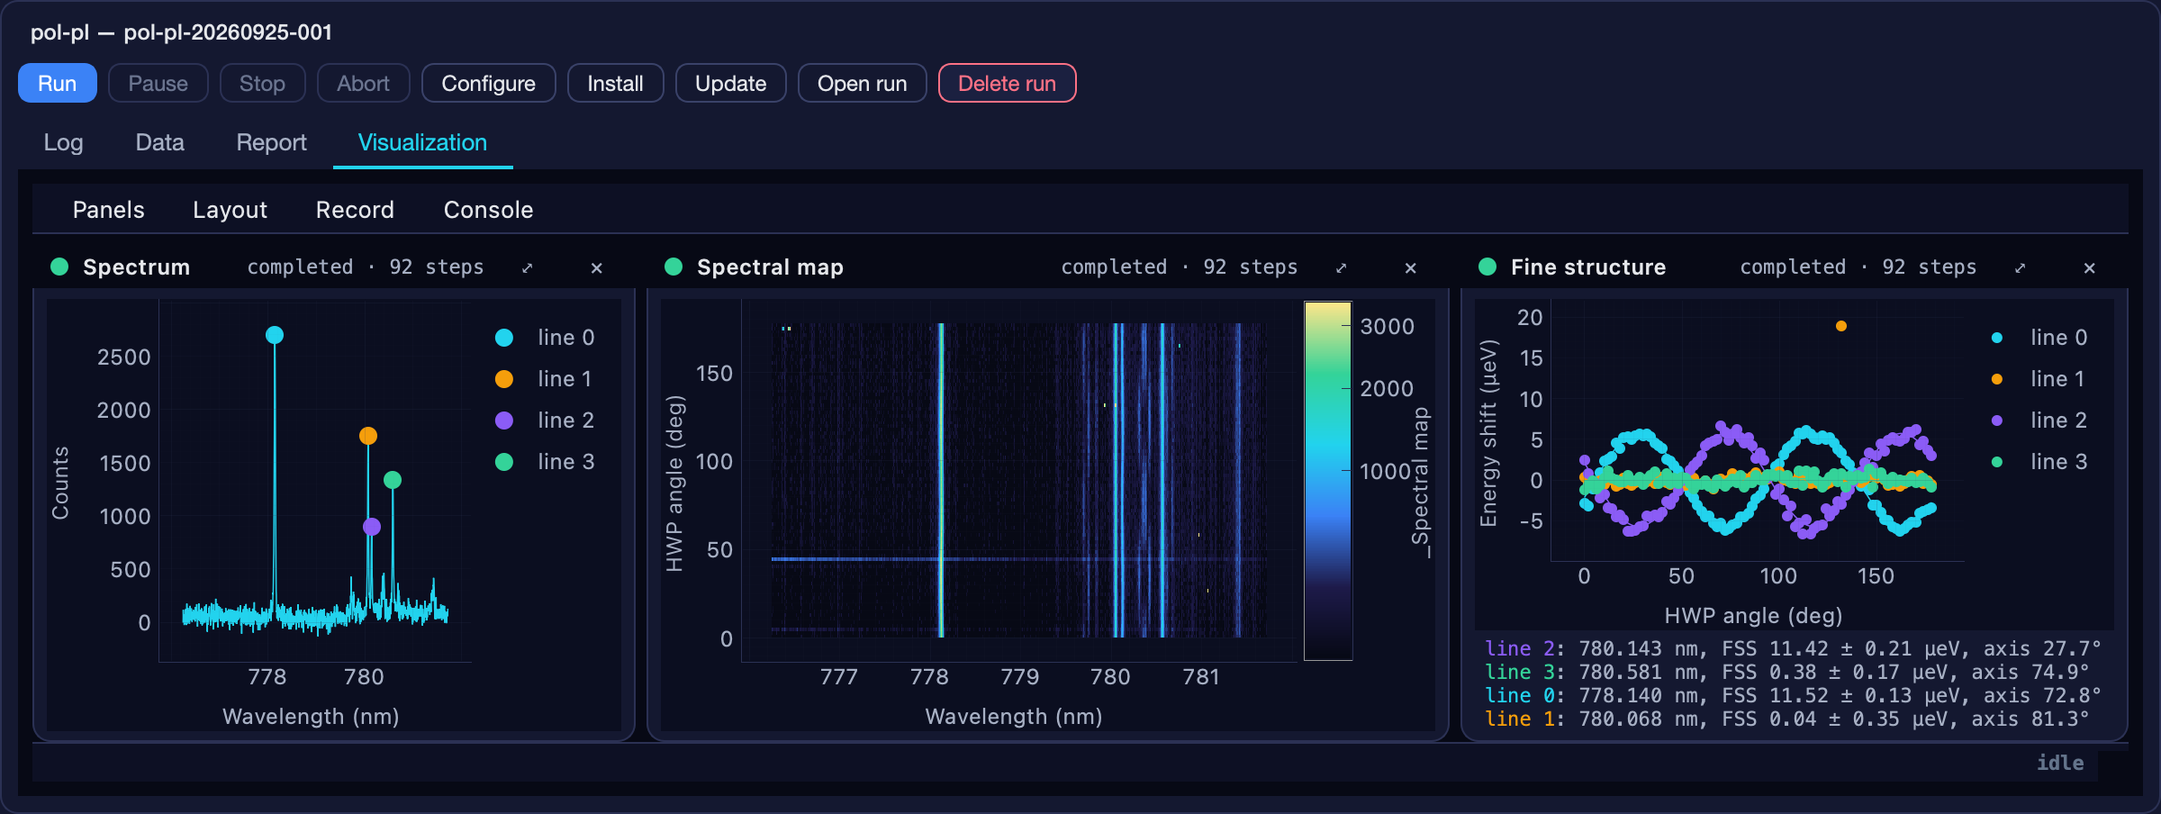Click the Update button
The height and width of the screenshot is (814, 2161).
(x=730, y=83)
